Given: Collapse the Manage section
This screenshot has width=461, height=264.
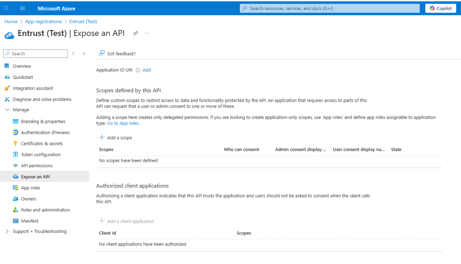Looking at the screenshot, I should [7, 110].
